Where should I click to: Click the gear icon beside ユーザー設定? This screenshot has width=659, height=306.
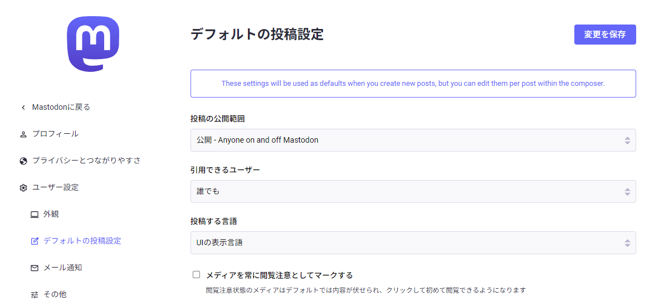tap(23, 188)
